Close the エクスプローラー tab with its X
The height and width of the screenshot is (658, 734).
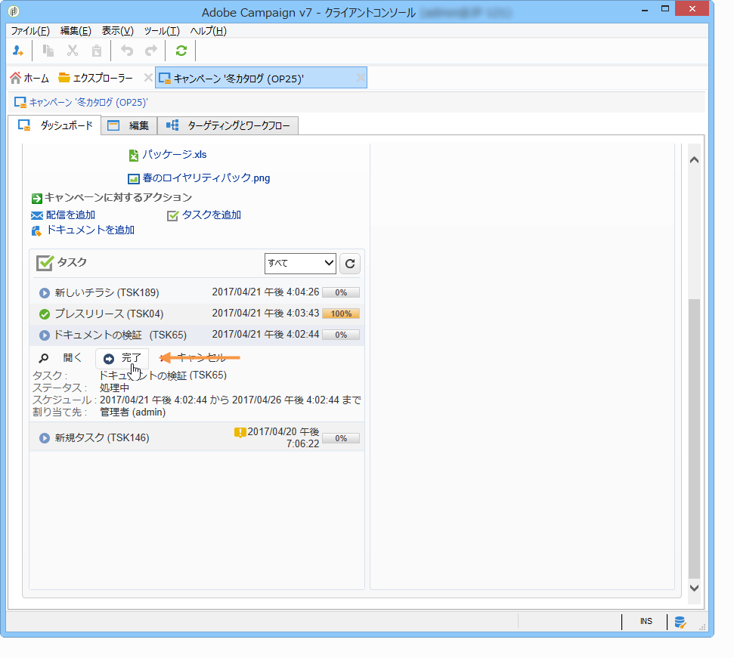click(148, 78)
